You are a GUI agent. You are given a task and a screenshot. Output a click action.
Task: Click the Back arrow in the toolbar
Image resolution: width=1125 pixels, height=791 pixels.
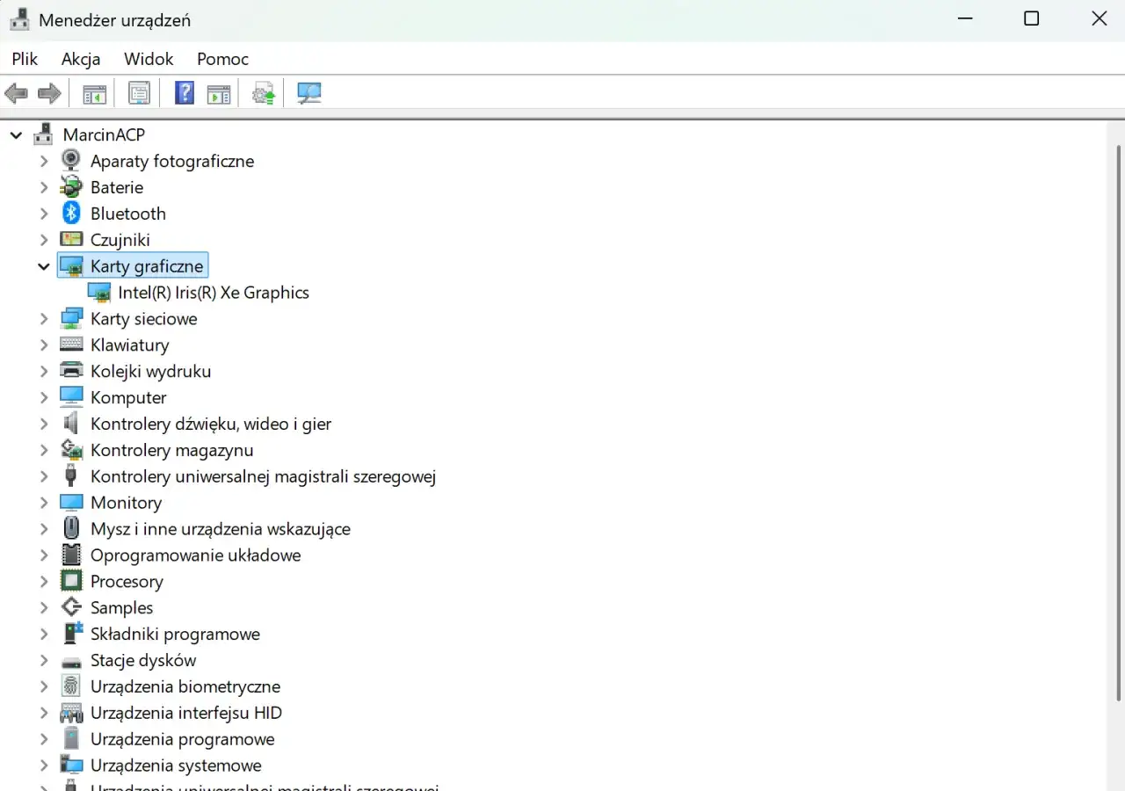pos(16,93)
